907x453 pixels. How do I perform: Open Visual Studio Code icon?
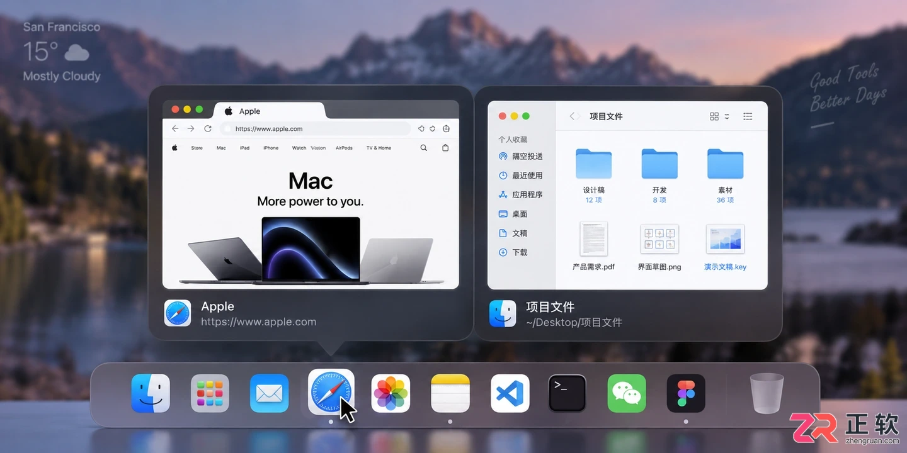[x=510, y=393]
